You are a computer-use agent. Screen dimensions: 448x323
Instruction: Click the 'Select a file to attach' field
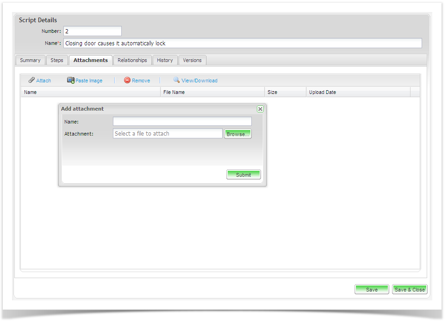coord(168,134)
